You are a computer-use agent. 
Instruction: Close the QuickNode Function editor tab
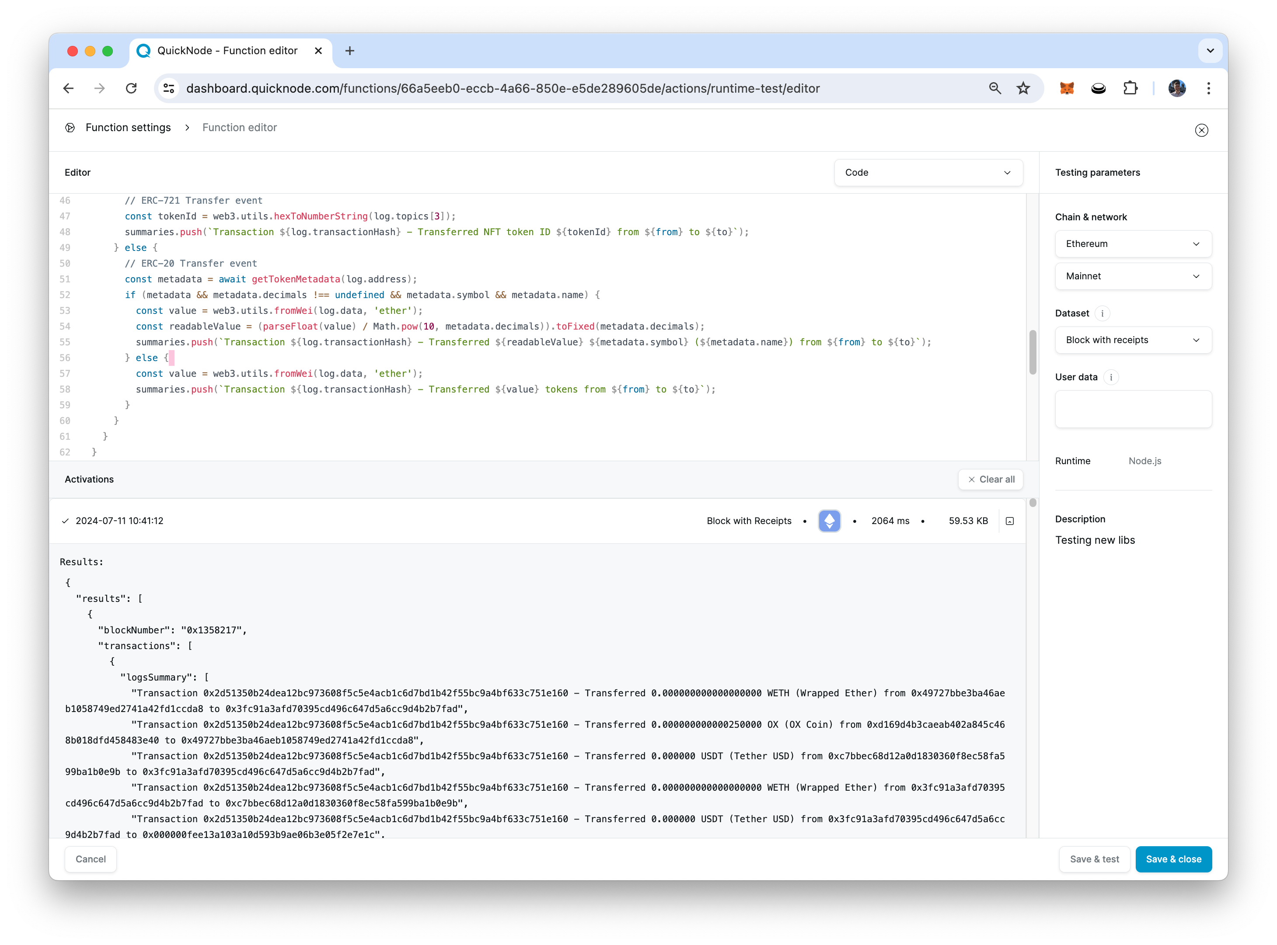[318, 51]
